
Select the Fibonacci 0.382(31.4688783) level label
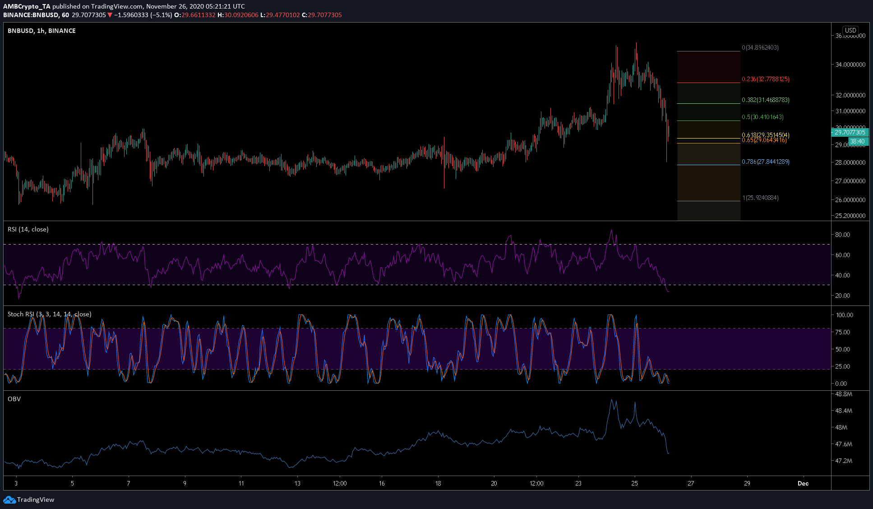[766, 100]
